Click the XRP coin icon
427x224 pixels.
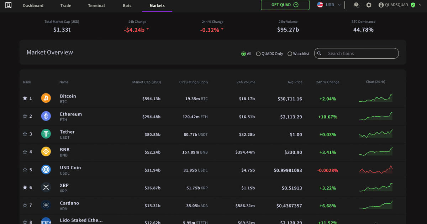[46, 187]
